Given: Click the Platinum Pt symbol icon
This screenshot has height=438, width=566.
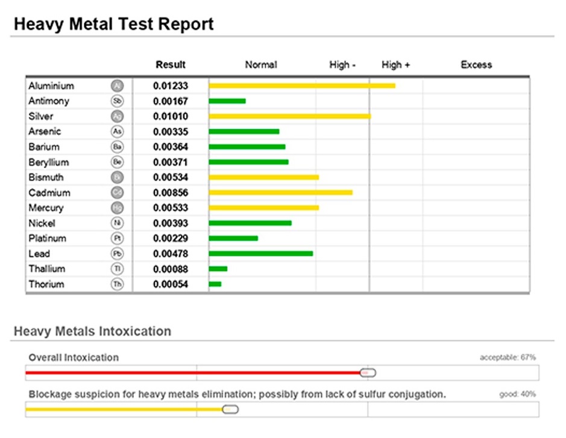Looking at the screenshot, I should (x=117, y=239).
